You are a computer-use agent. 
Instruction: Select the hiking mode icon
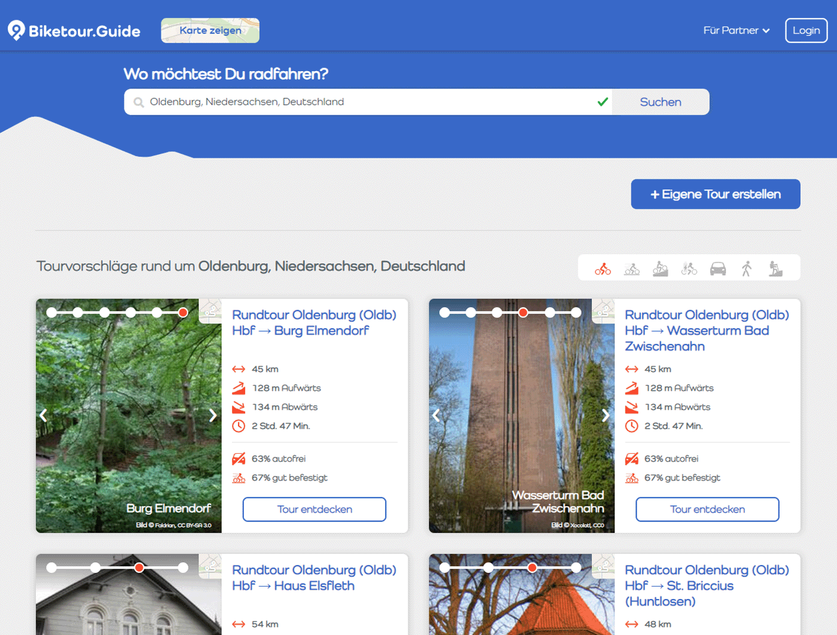click(x=775, y=269)
